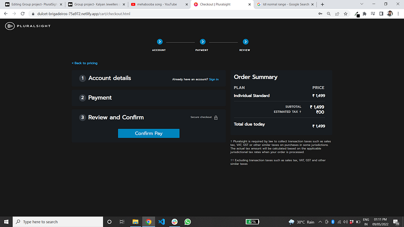Open a new browser tab
The height and width of the screenshot is (227, 404).
(x=322, y=4)
